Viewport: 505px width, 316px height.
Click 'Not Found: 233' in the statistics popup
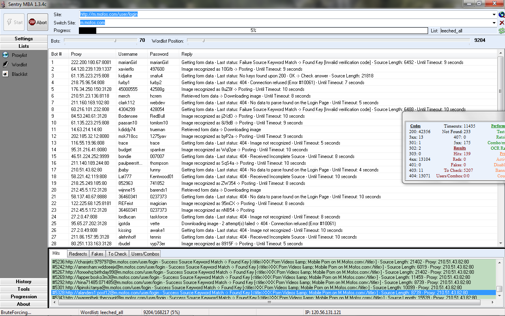[456, 132]
